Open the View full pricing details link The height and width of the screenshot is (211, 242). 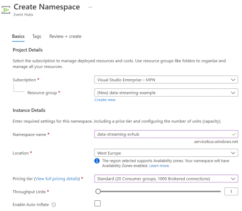click(57, 179)
